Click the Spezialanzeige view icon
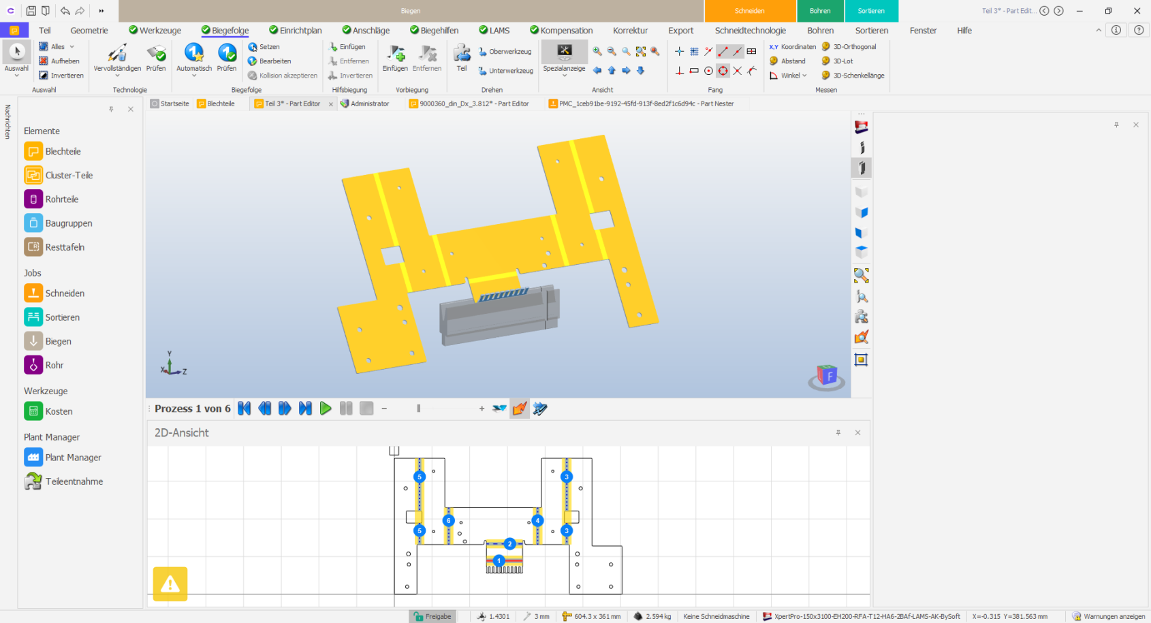Viewport: 1151px width, 623px height. [x=564, y=52]
